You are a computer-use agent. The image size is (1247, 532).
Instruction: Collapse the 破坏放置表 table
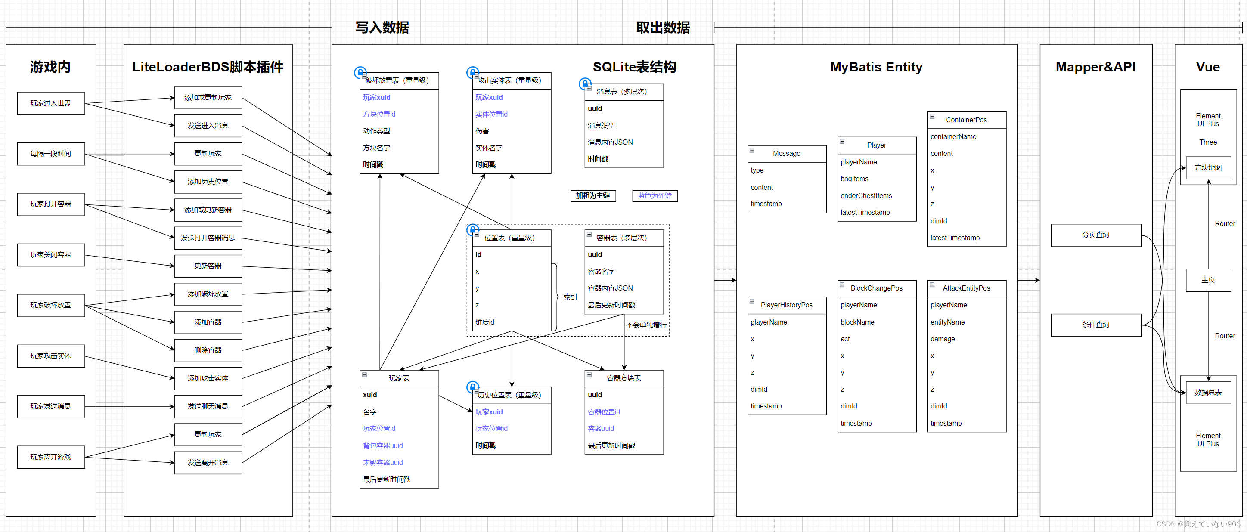coord(364,77)
